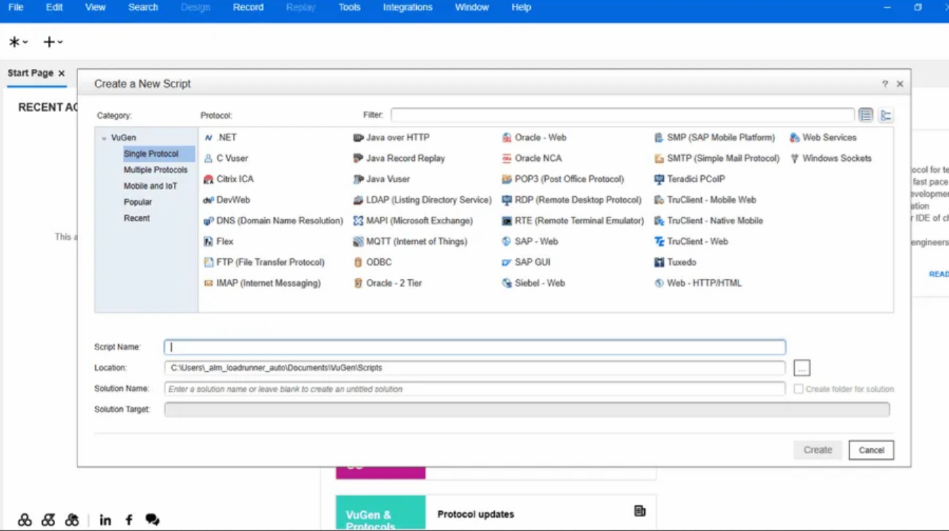This screenshot has height=531, width=949.
Task: Check Create folder for solution
Action: coord(798,389)
